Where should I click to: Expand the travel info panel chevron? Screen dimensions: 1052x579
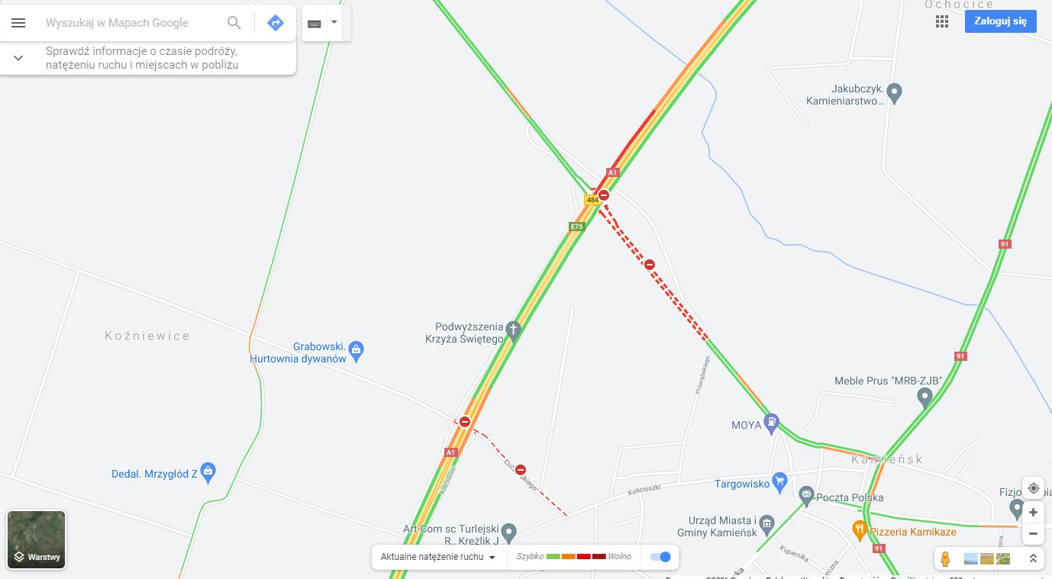(18, 58)
